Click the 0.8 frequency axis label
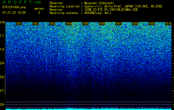Viewport: 174px width, 110px height. click(2, 77)
